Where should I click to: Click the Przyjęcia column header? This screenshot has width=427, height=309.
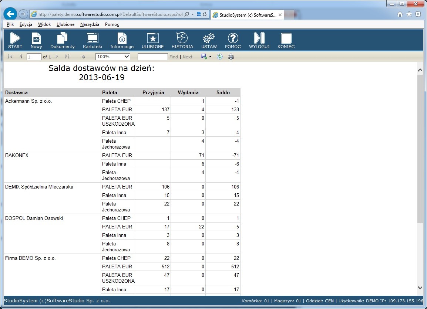[x=153, y=92]
